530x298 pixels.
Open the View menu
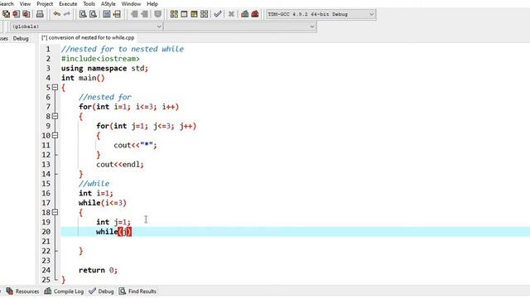[x=25, y=3]
